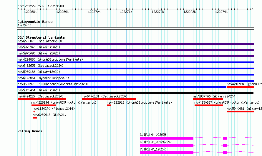
Task: Select the red bar under nsv4228194
Action: click(x=44, y=105)
